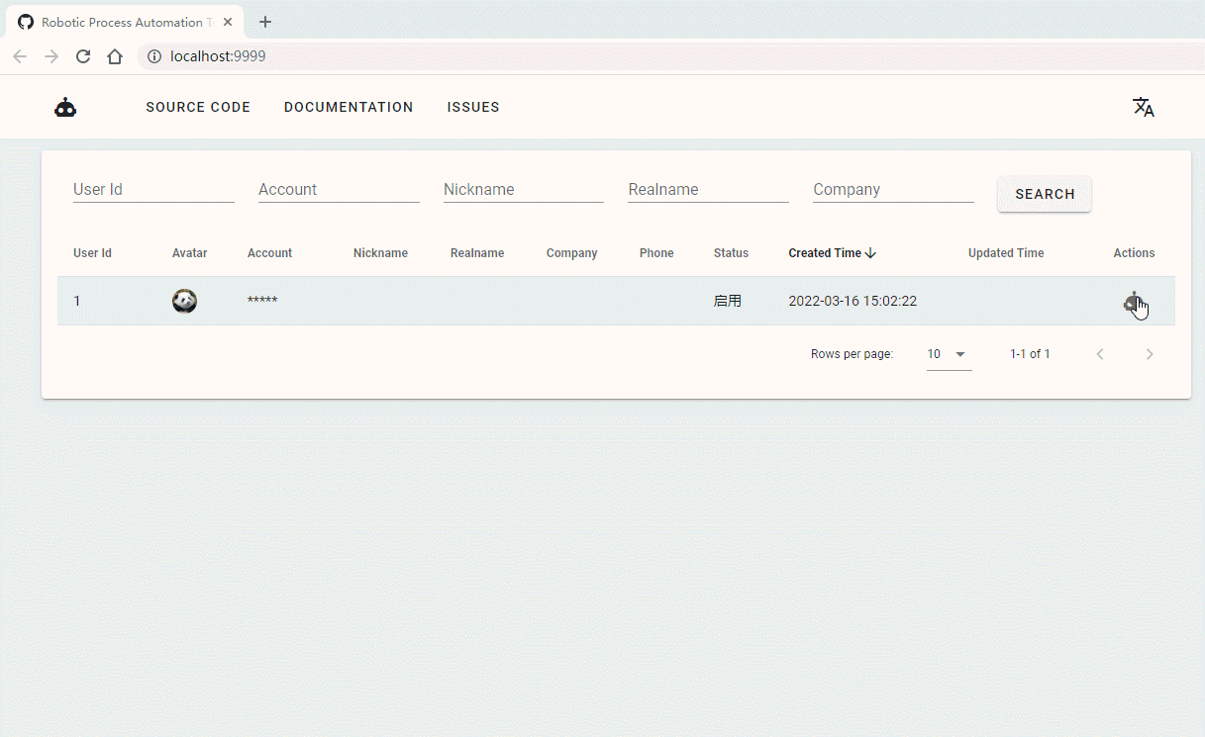Focus the Nickname search field

pos(524,189)
